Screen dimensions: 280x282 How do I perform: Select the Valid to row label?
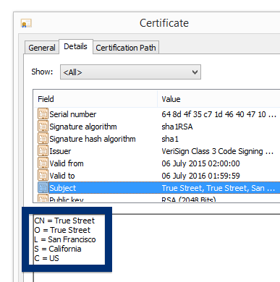[x=62, y=176]
